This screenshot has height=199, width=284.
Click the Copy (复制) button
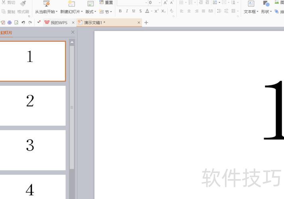(x=8, y=12)
